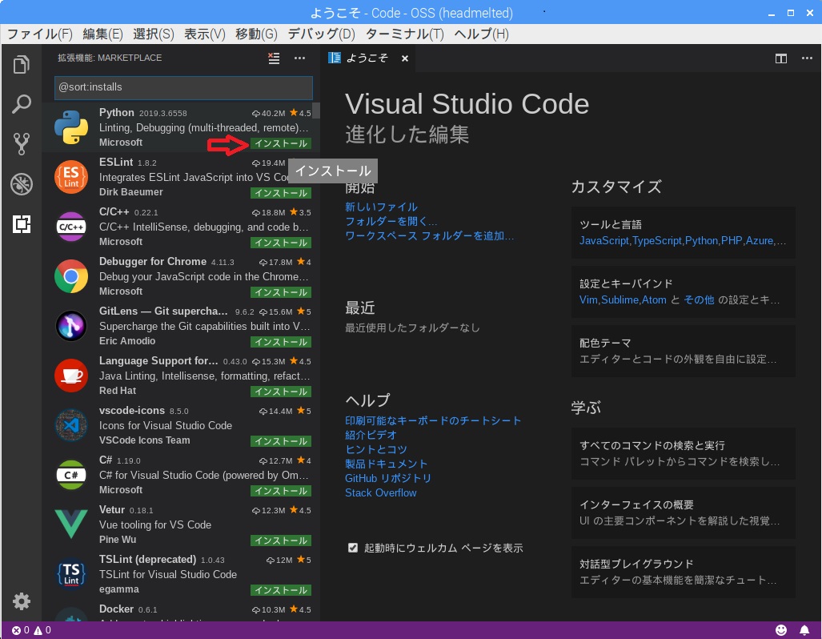This screenshot has height=639, width=822.
Task: Open the デバッグ(D) menu
Action: point(320,34)
